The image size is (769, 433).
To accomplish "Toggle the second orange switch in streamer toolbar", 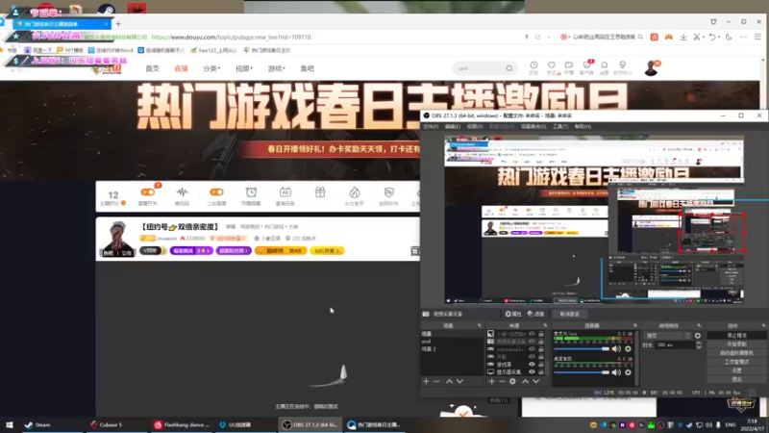I will [216, 192].
